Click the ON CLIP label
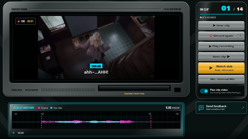This screenshot has height=139, width=248. (204, 10)
